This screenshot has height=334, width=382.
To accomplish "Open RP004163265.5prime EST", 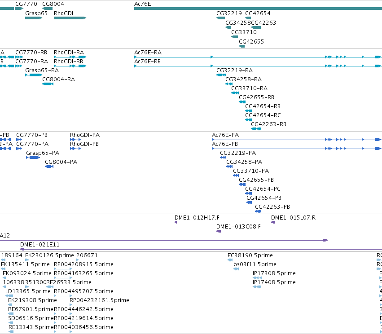I will coord(83,273).
